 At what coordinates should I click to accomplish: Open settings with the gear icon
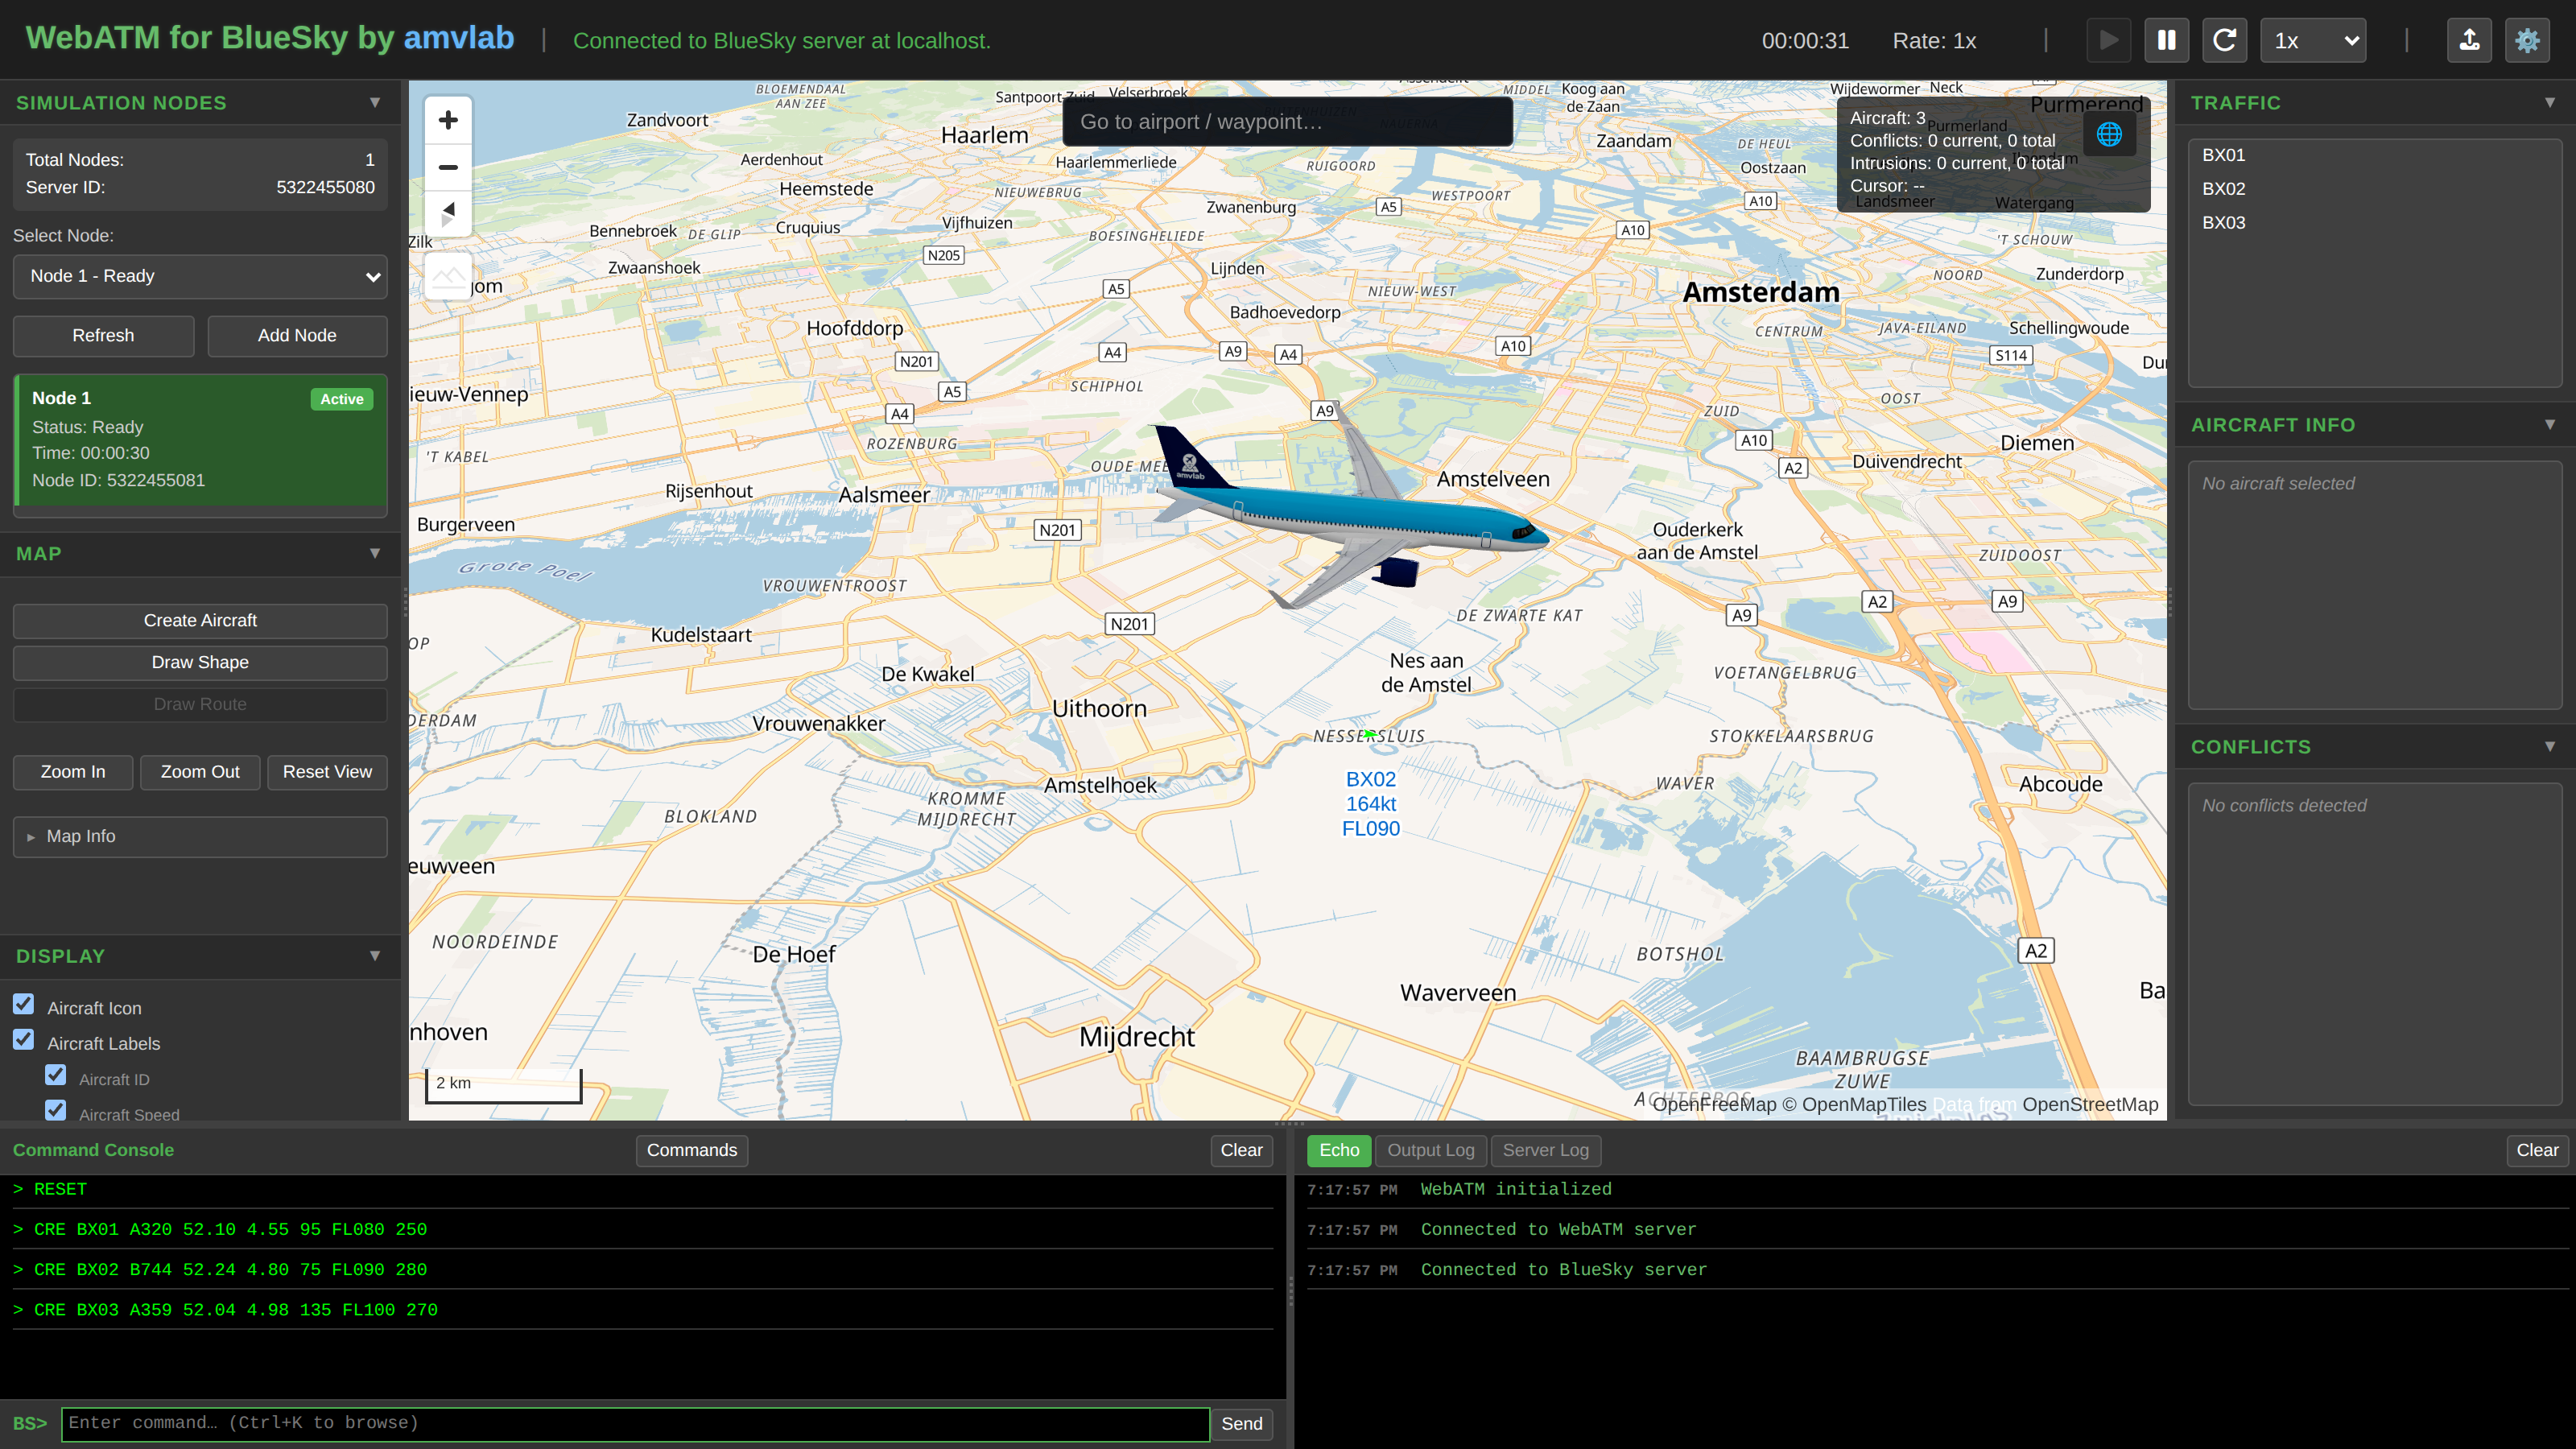pyautogui.click(x=2527, y=40)
